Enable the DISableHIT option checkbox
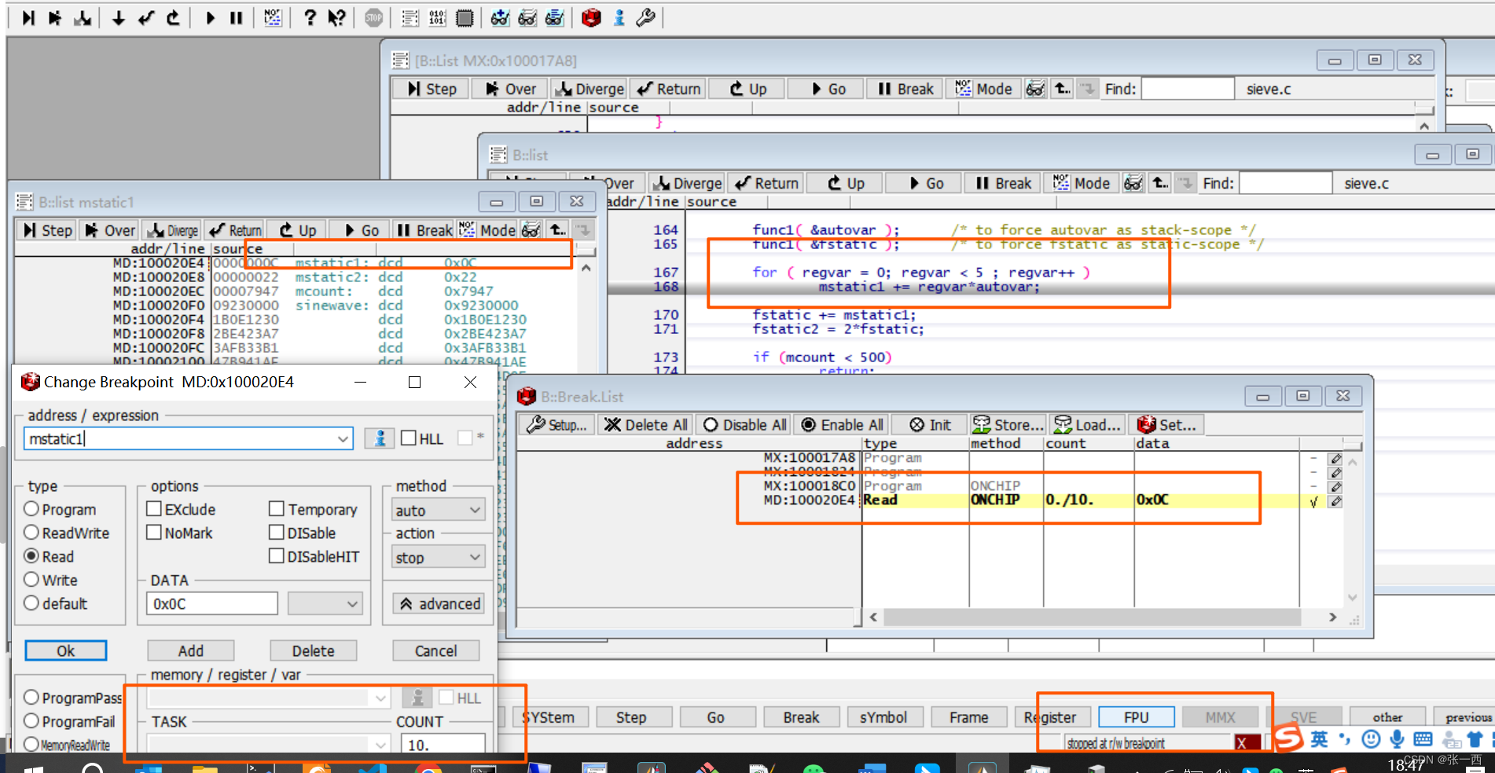This screenshot has width=1495, height=773. (277, 556)
